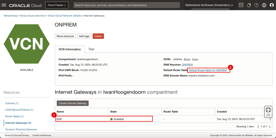This screenshot has width=276, height=138.
Task: Click the floating life-ring support icon
Action: point(268,111)
